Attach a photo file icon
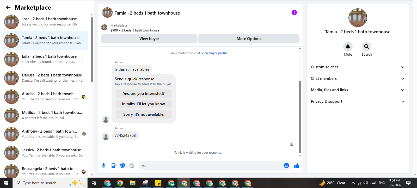417x188 pixels. click(x=113, y=166)
